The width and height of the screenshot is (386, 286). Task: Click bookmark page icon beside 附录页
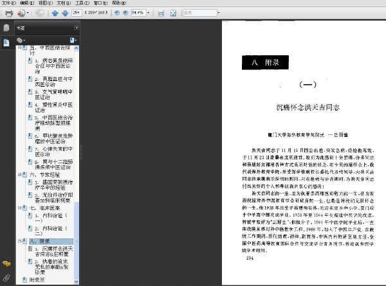(24, 280)
